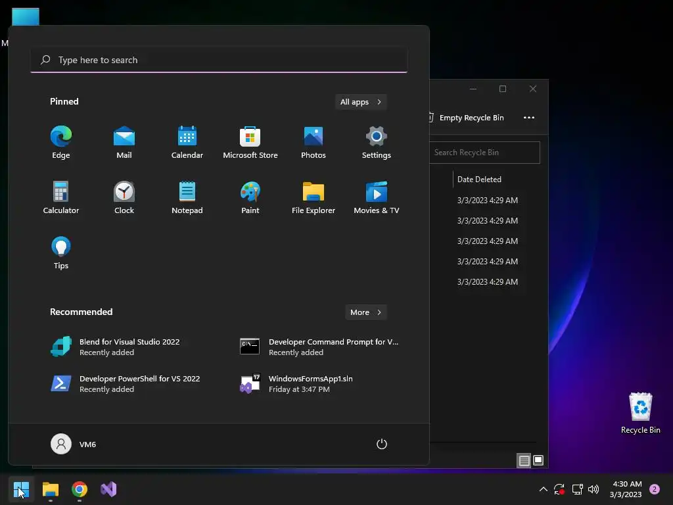Open the Calculator app

(x=61, y=197)
